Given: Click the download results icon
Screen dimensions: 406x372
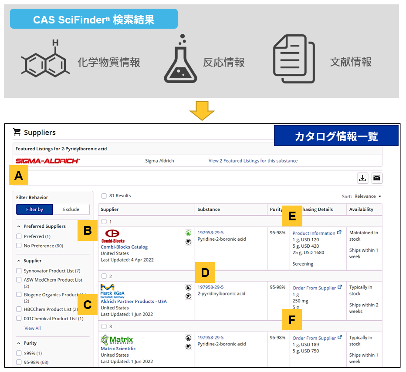Looking at the screenshot, I should pos(362,178).
